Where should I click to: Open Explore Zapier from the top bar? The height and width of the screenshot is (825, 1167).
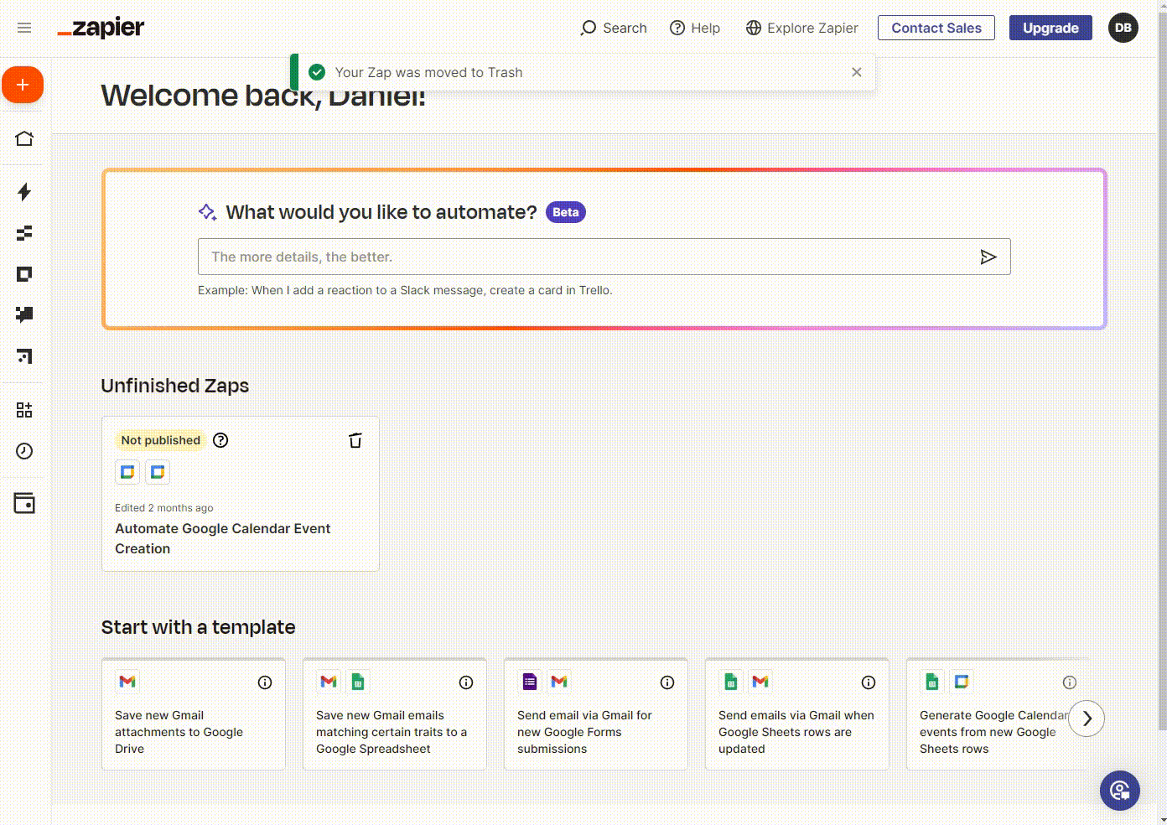tap(801, 28)
